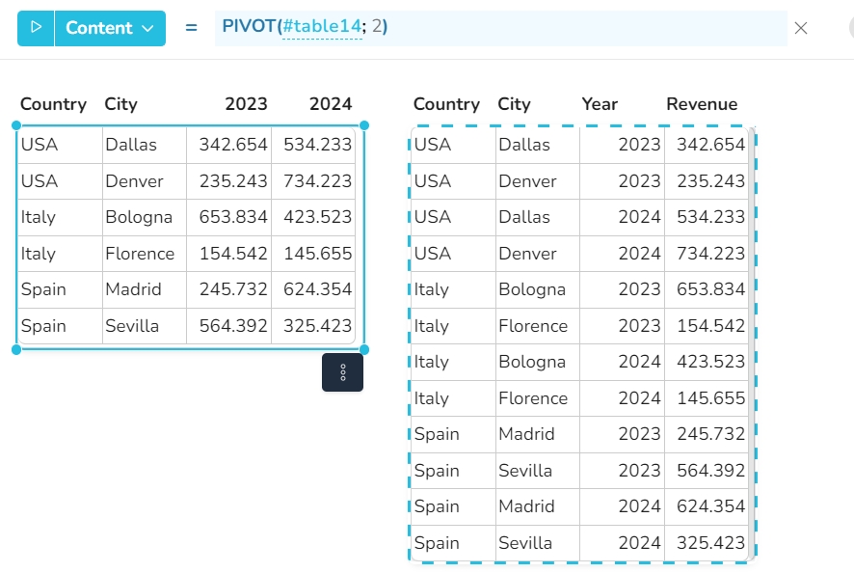Select the 2024 column header in left table

click(331, 104)
